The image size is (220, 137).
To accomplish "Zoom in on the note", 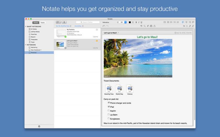I will click(190, 26).
